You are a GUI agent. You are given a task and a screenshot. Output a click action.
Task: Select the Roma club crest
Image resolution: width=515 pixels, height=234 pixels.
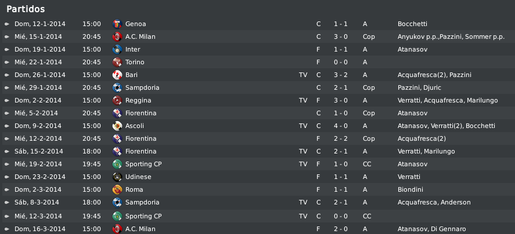click(117, 190)
